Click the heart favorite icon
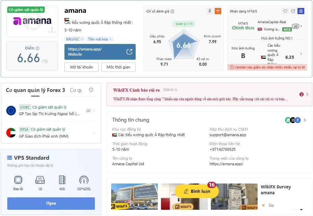 pyautogui.click(x=285, y=11)
